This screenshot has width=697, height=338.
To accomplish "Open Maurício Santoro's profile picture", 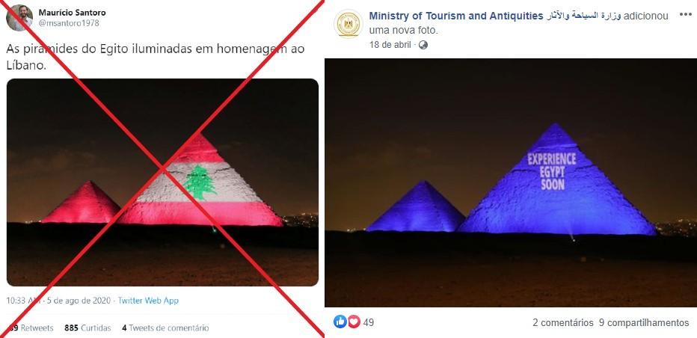I will (19, 18).
